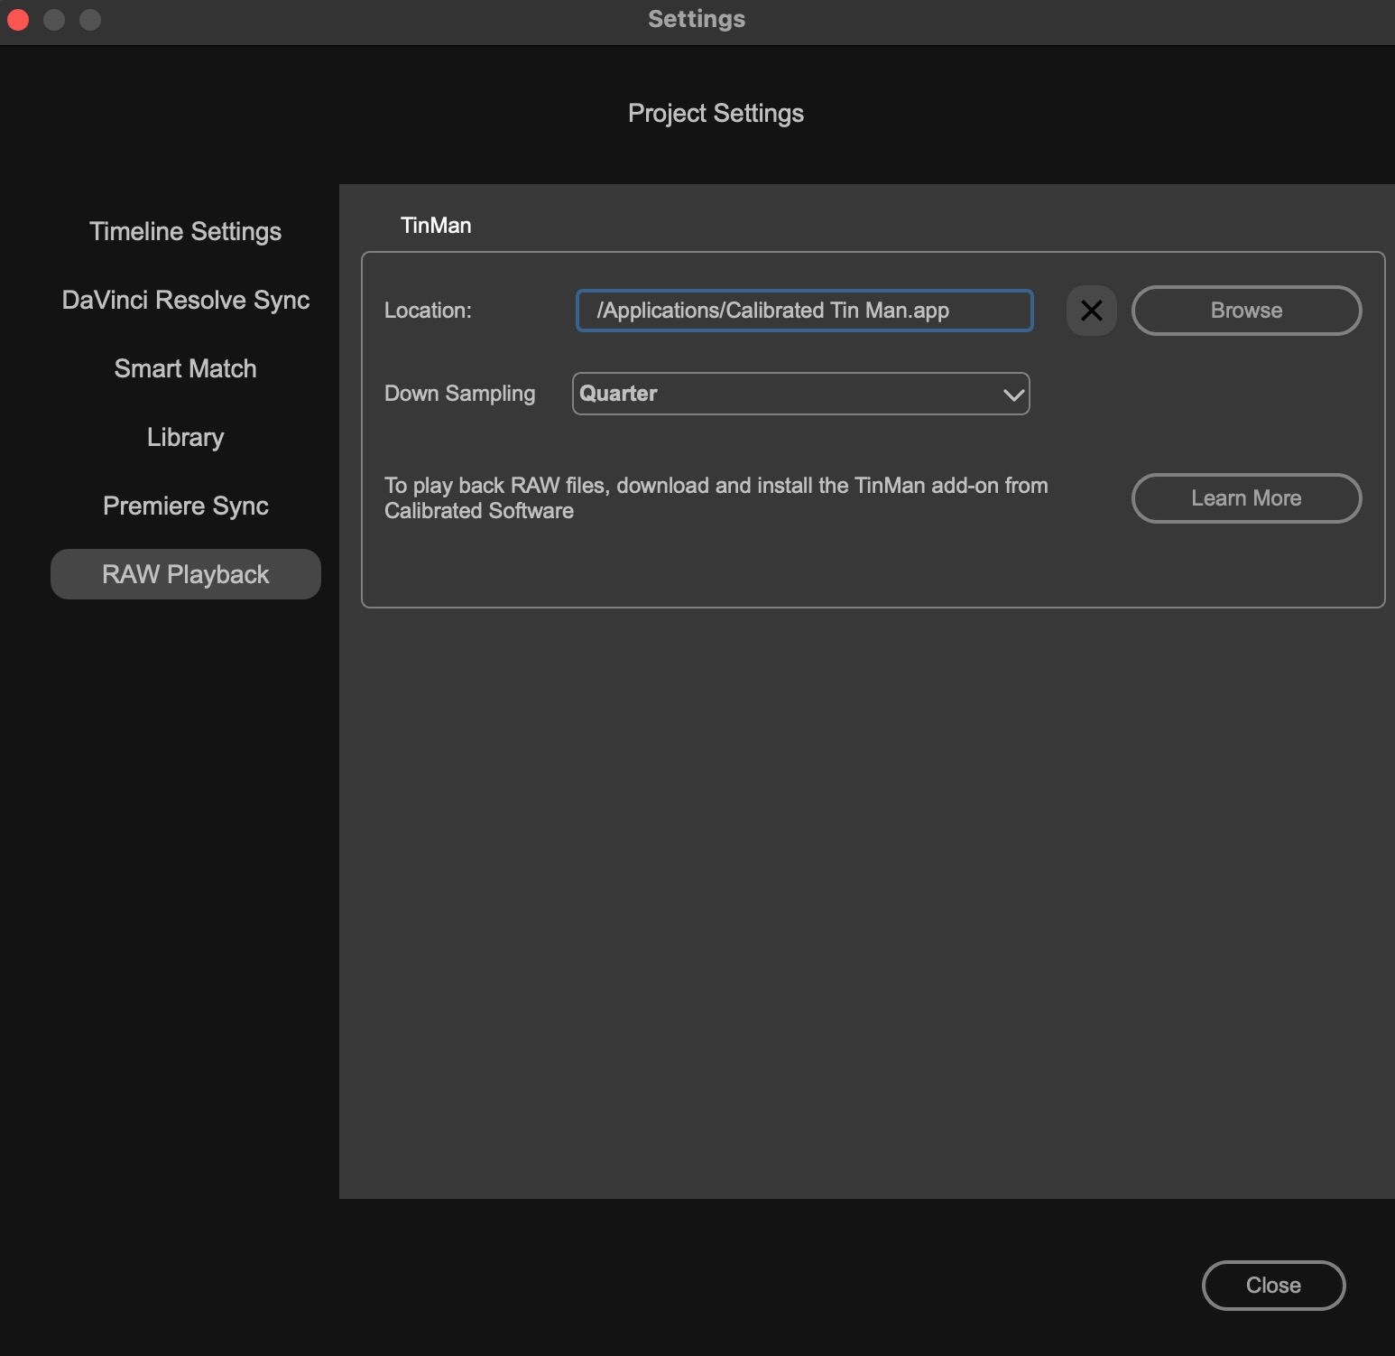The height and width of the screenshot is (1356, 1395).
Task: Click the gray zoom window dot
Action: click(x=90, y=19)
